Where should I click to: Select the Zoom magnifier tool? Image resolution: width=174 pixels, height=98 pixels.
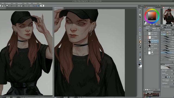pyautogui.click(x=140, y=10)
